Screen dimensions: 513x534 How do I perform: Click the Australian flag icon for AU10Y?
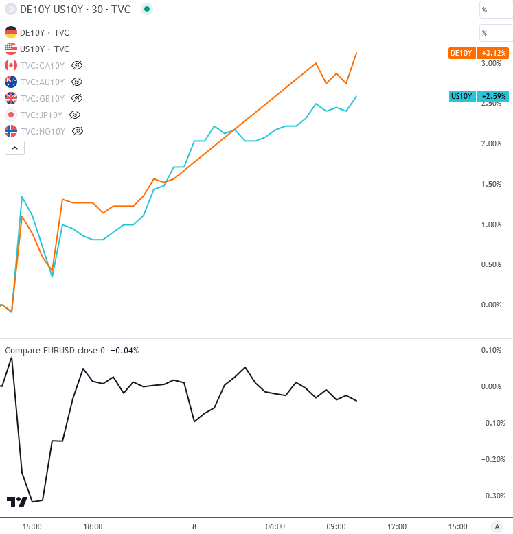[11, 82]
